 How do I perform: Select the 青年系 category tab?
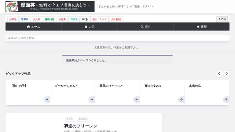(25, 19)
